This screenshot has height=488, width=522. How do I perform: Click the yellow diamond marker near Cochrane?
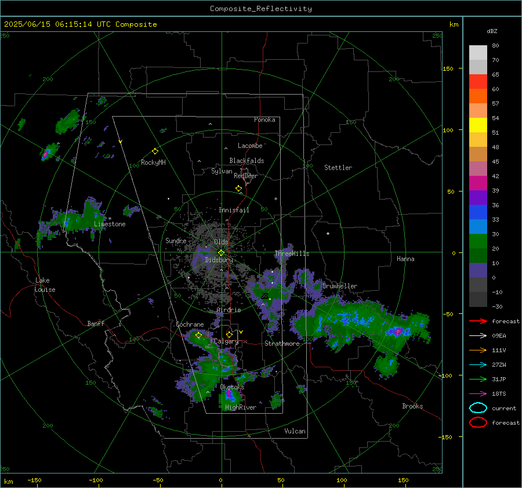tap(199, 335)
